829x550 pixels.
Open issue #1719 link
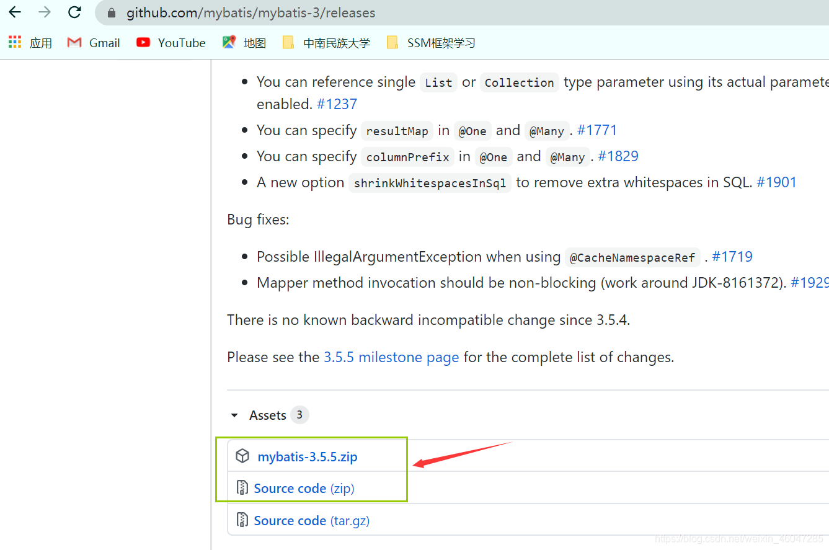[x=732, y=257]
